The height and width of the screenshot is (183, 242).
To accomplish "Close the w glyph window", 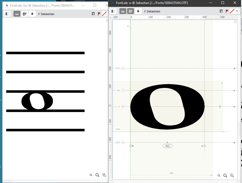I will pyautogui.click(x=235, y=3).
